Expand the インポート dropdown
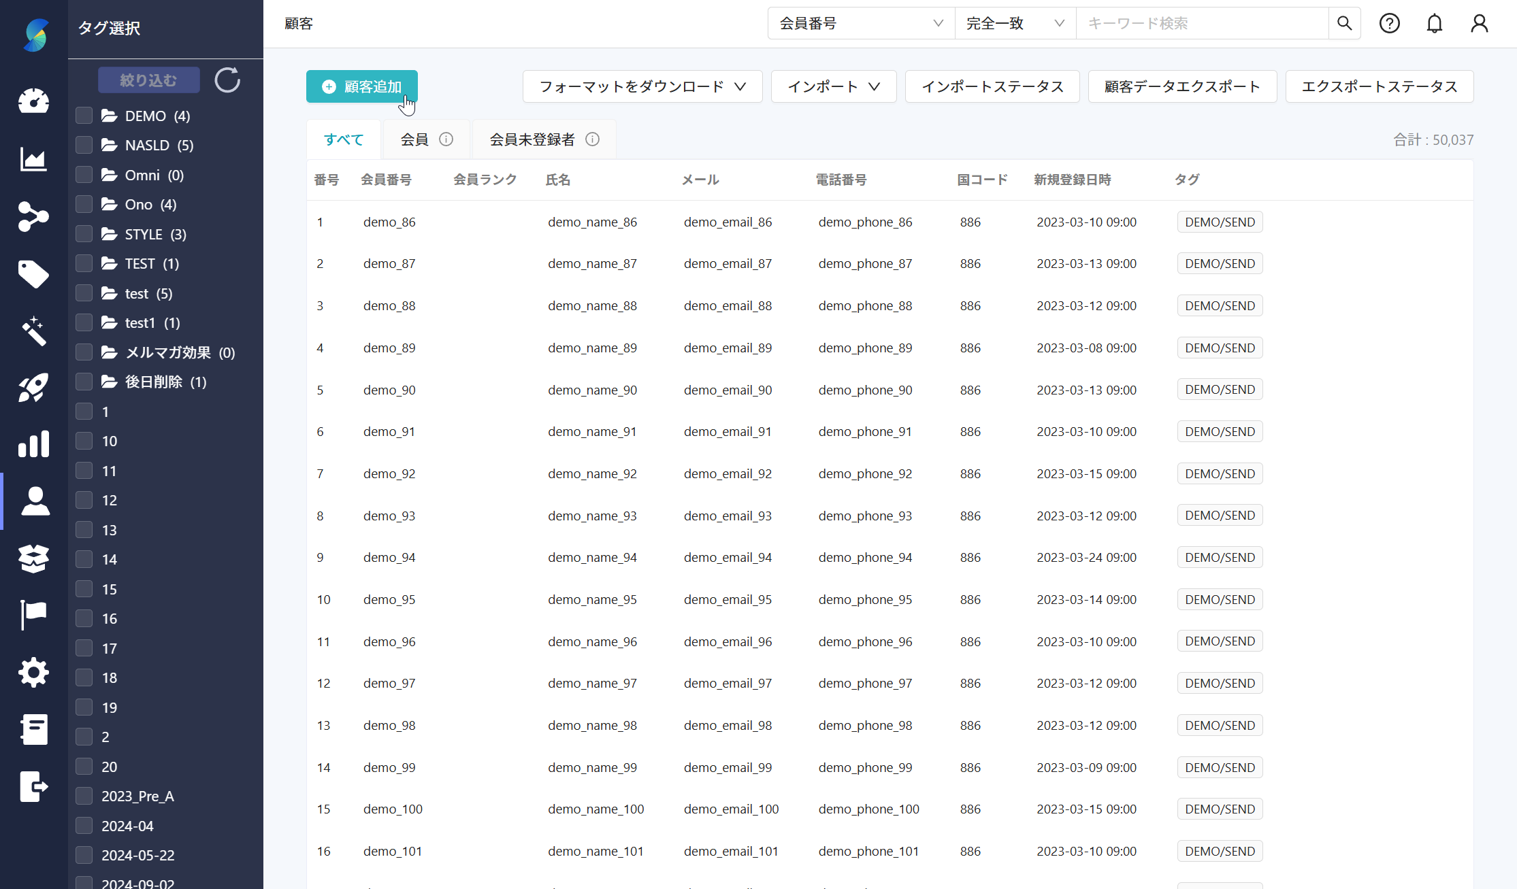1517x889 pixels. click(833, 86)
